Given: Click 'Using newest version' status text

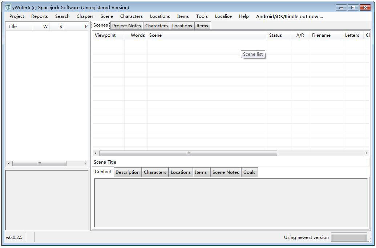Looking at the screenshot, I should [307, 237].
